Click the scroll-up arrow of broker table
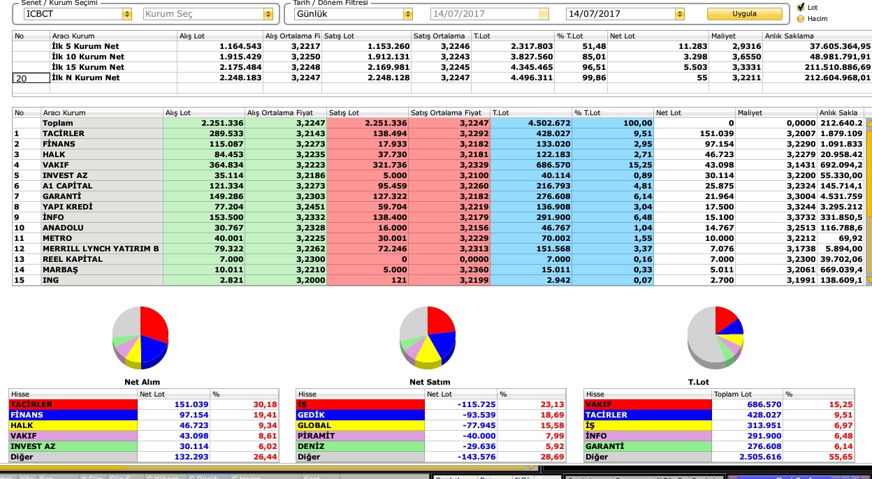This screenshot has width=872, height=479. [x=869, y=122]
